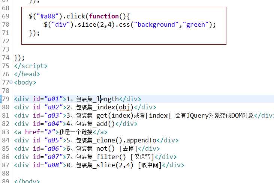Click the div with id "a01" line

pyautogui.click(x=78, y=99)
